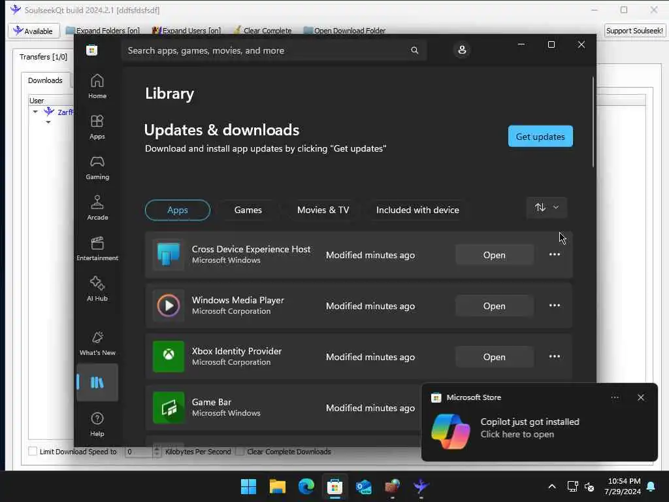Screen dimensions: 669x502
Task: Open the user account profile icon
Action: [x=462, y=50]
